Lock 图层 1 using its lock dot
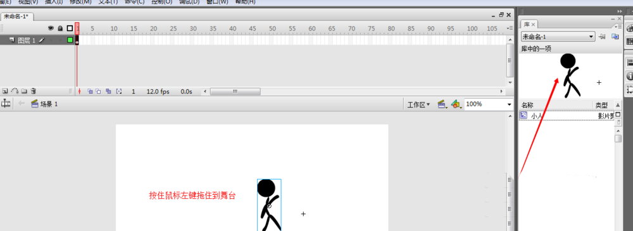The height and width of the screenshot is (231, 633). click(x=60, y=40)
